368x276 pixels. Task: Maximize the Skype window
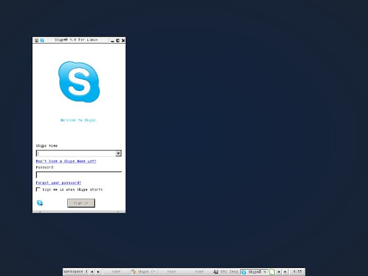pyautogui.click(x=118, y=41)
